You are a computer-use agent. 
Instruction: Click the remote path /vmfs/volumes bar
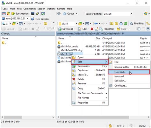point(103,34)
